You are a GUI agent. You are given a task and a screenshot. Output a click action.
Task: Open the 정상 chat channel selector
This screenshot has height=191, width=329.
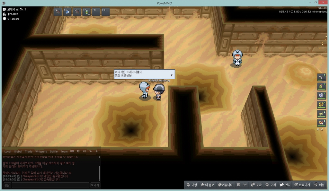click(7, 185)
